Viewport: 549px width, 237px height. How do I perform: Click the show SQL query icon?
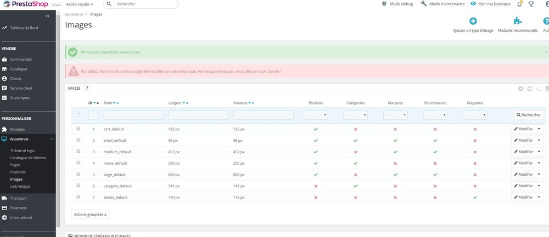pyautogui.click(x=539, y=89)
